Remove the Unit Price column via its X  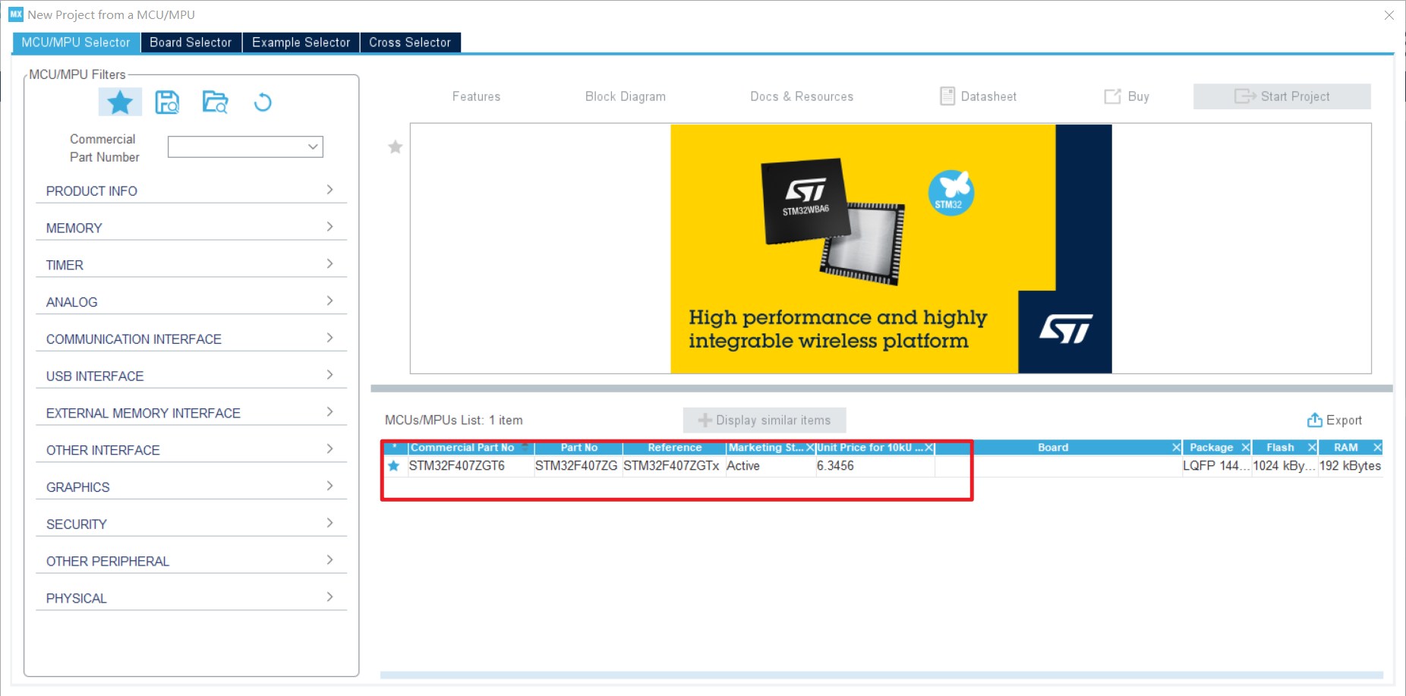coord(928,448)
